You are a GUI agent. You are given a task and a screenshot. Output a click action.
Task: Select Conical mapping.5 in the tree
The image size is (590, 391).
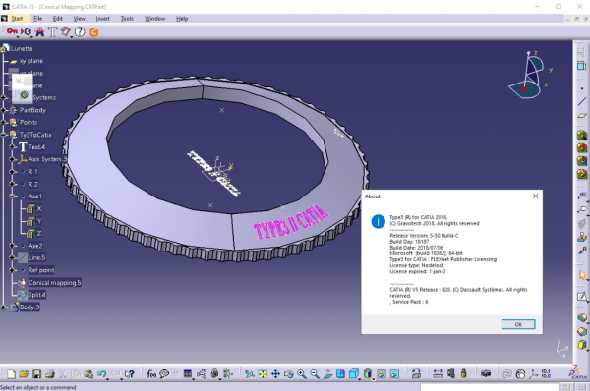[x=54, y=283]
